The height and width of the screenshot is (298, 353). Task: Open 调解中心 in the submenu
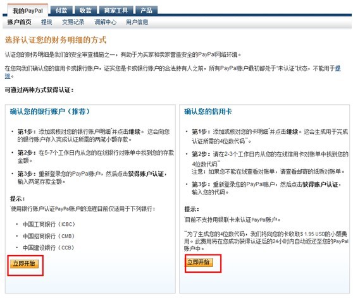[x=106, y=22]
